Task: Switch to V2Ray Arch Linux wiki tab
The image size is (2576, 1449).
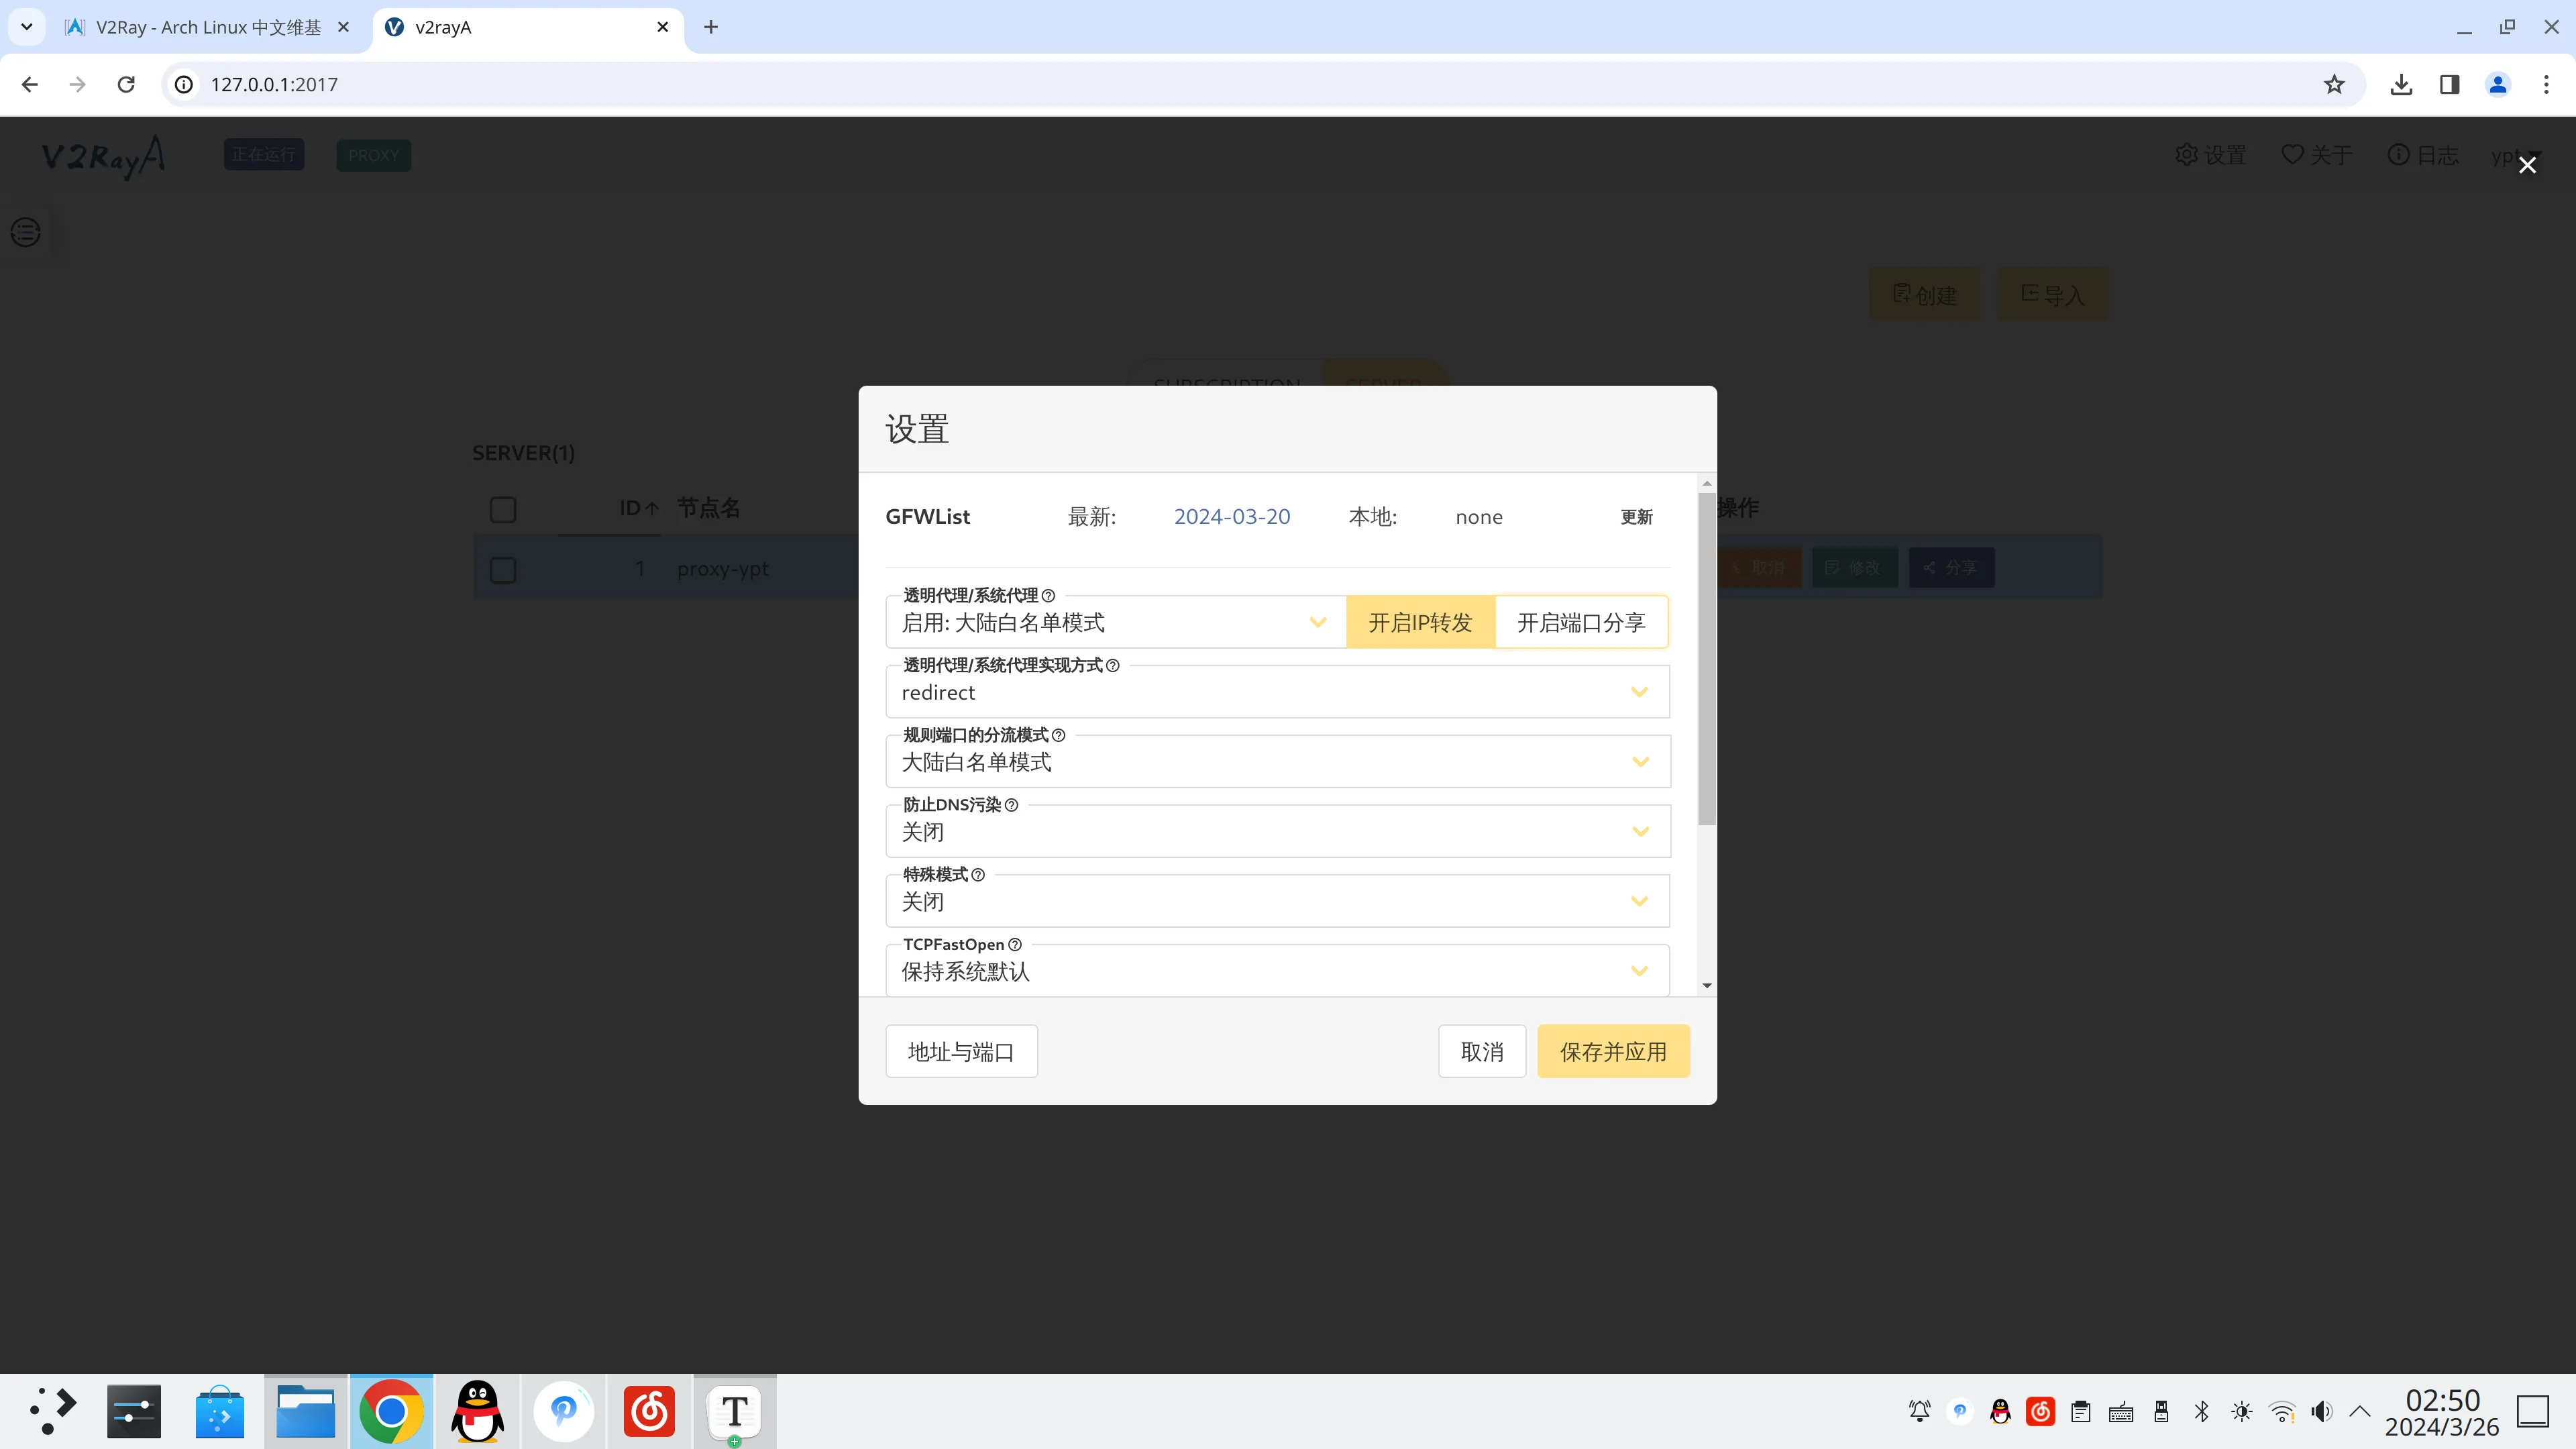Action: tap(207, 27)
